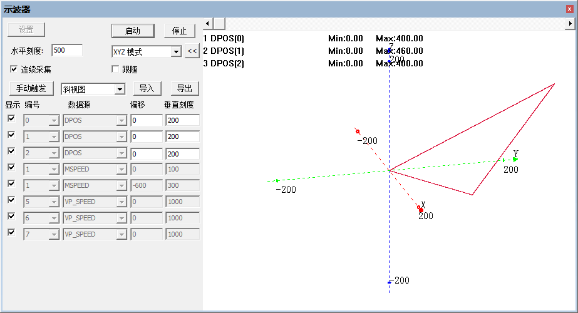
Task: Click the 垂直刻度 column header
Action: coord(178,105)
